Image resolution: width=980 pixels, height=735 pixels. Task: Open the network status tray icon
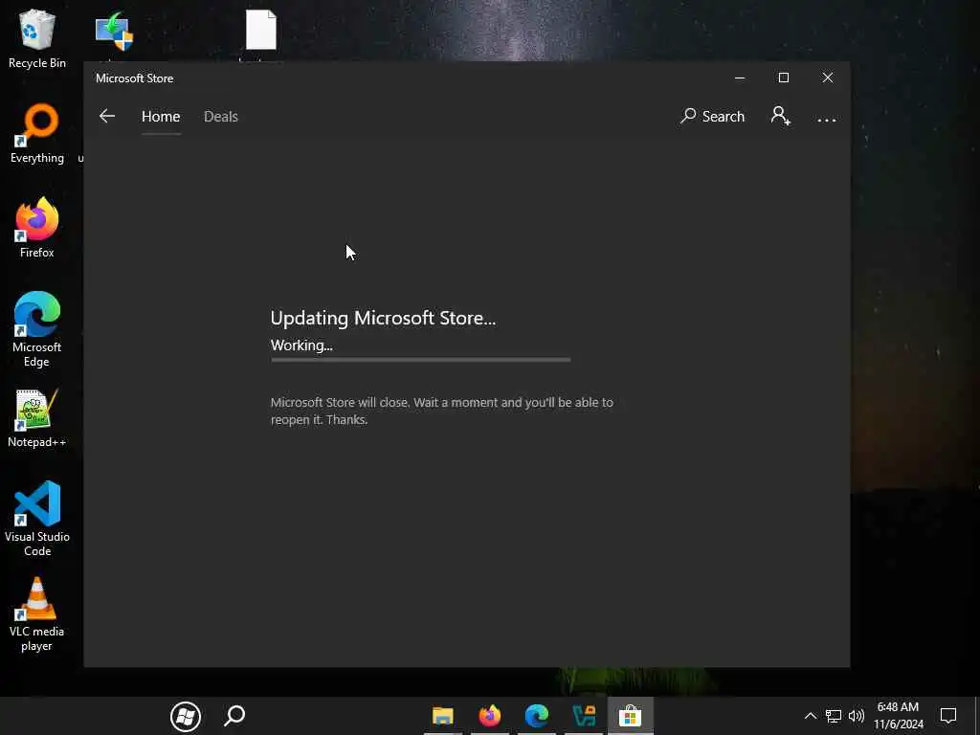pyautogui.click(x=834, y=716)
